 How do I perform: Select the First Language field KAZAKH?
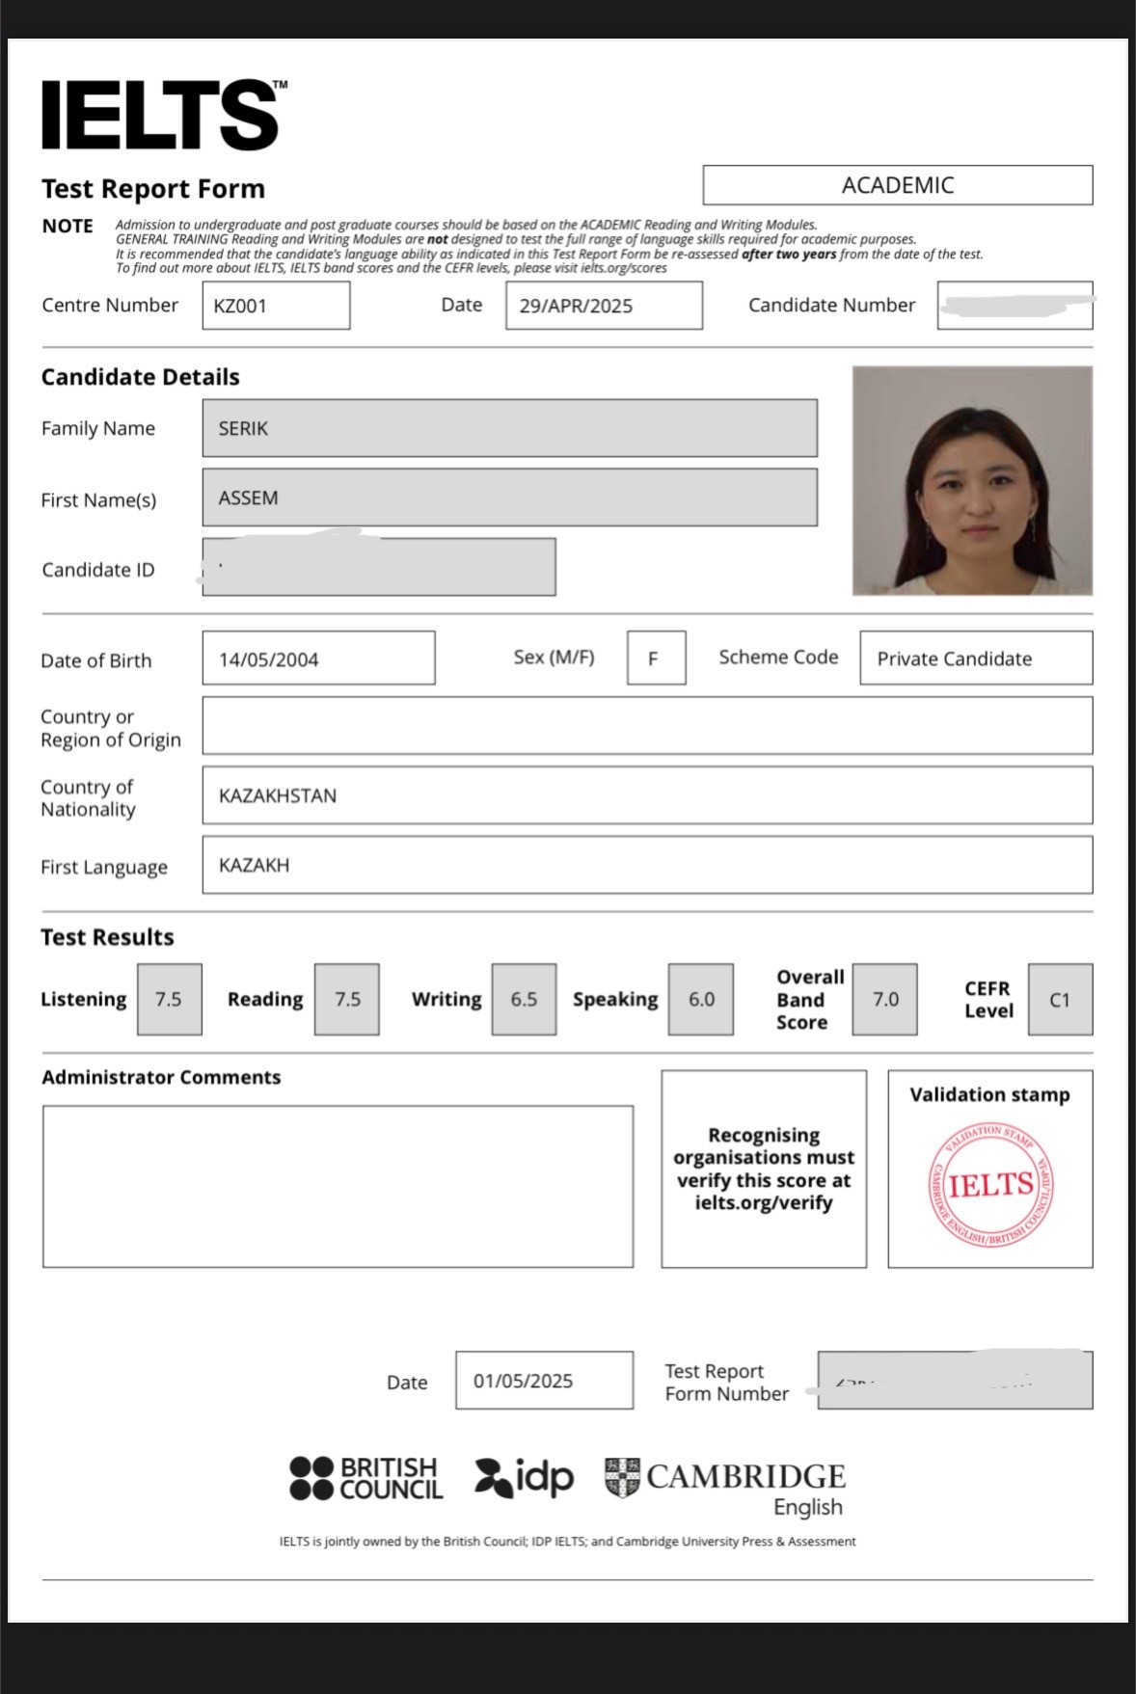(647, 865)
